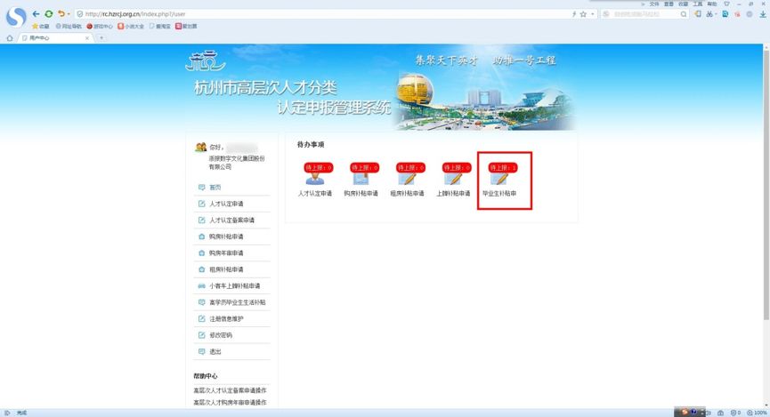Image resolution: width=770 pixels, height=417 pixels.
Task: Open 修改密码 in the sidebar
Action: (221, 335)
